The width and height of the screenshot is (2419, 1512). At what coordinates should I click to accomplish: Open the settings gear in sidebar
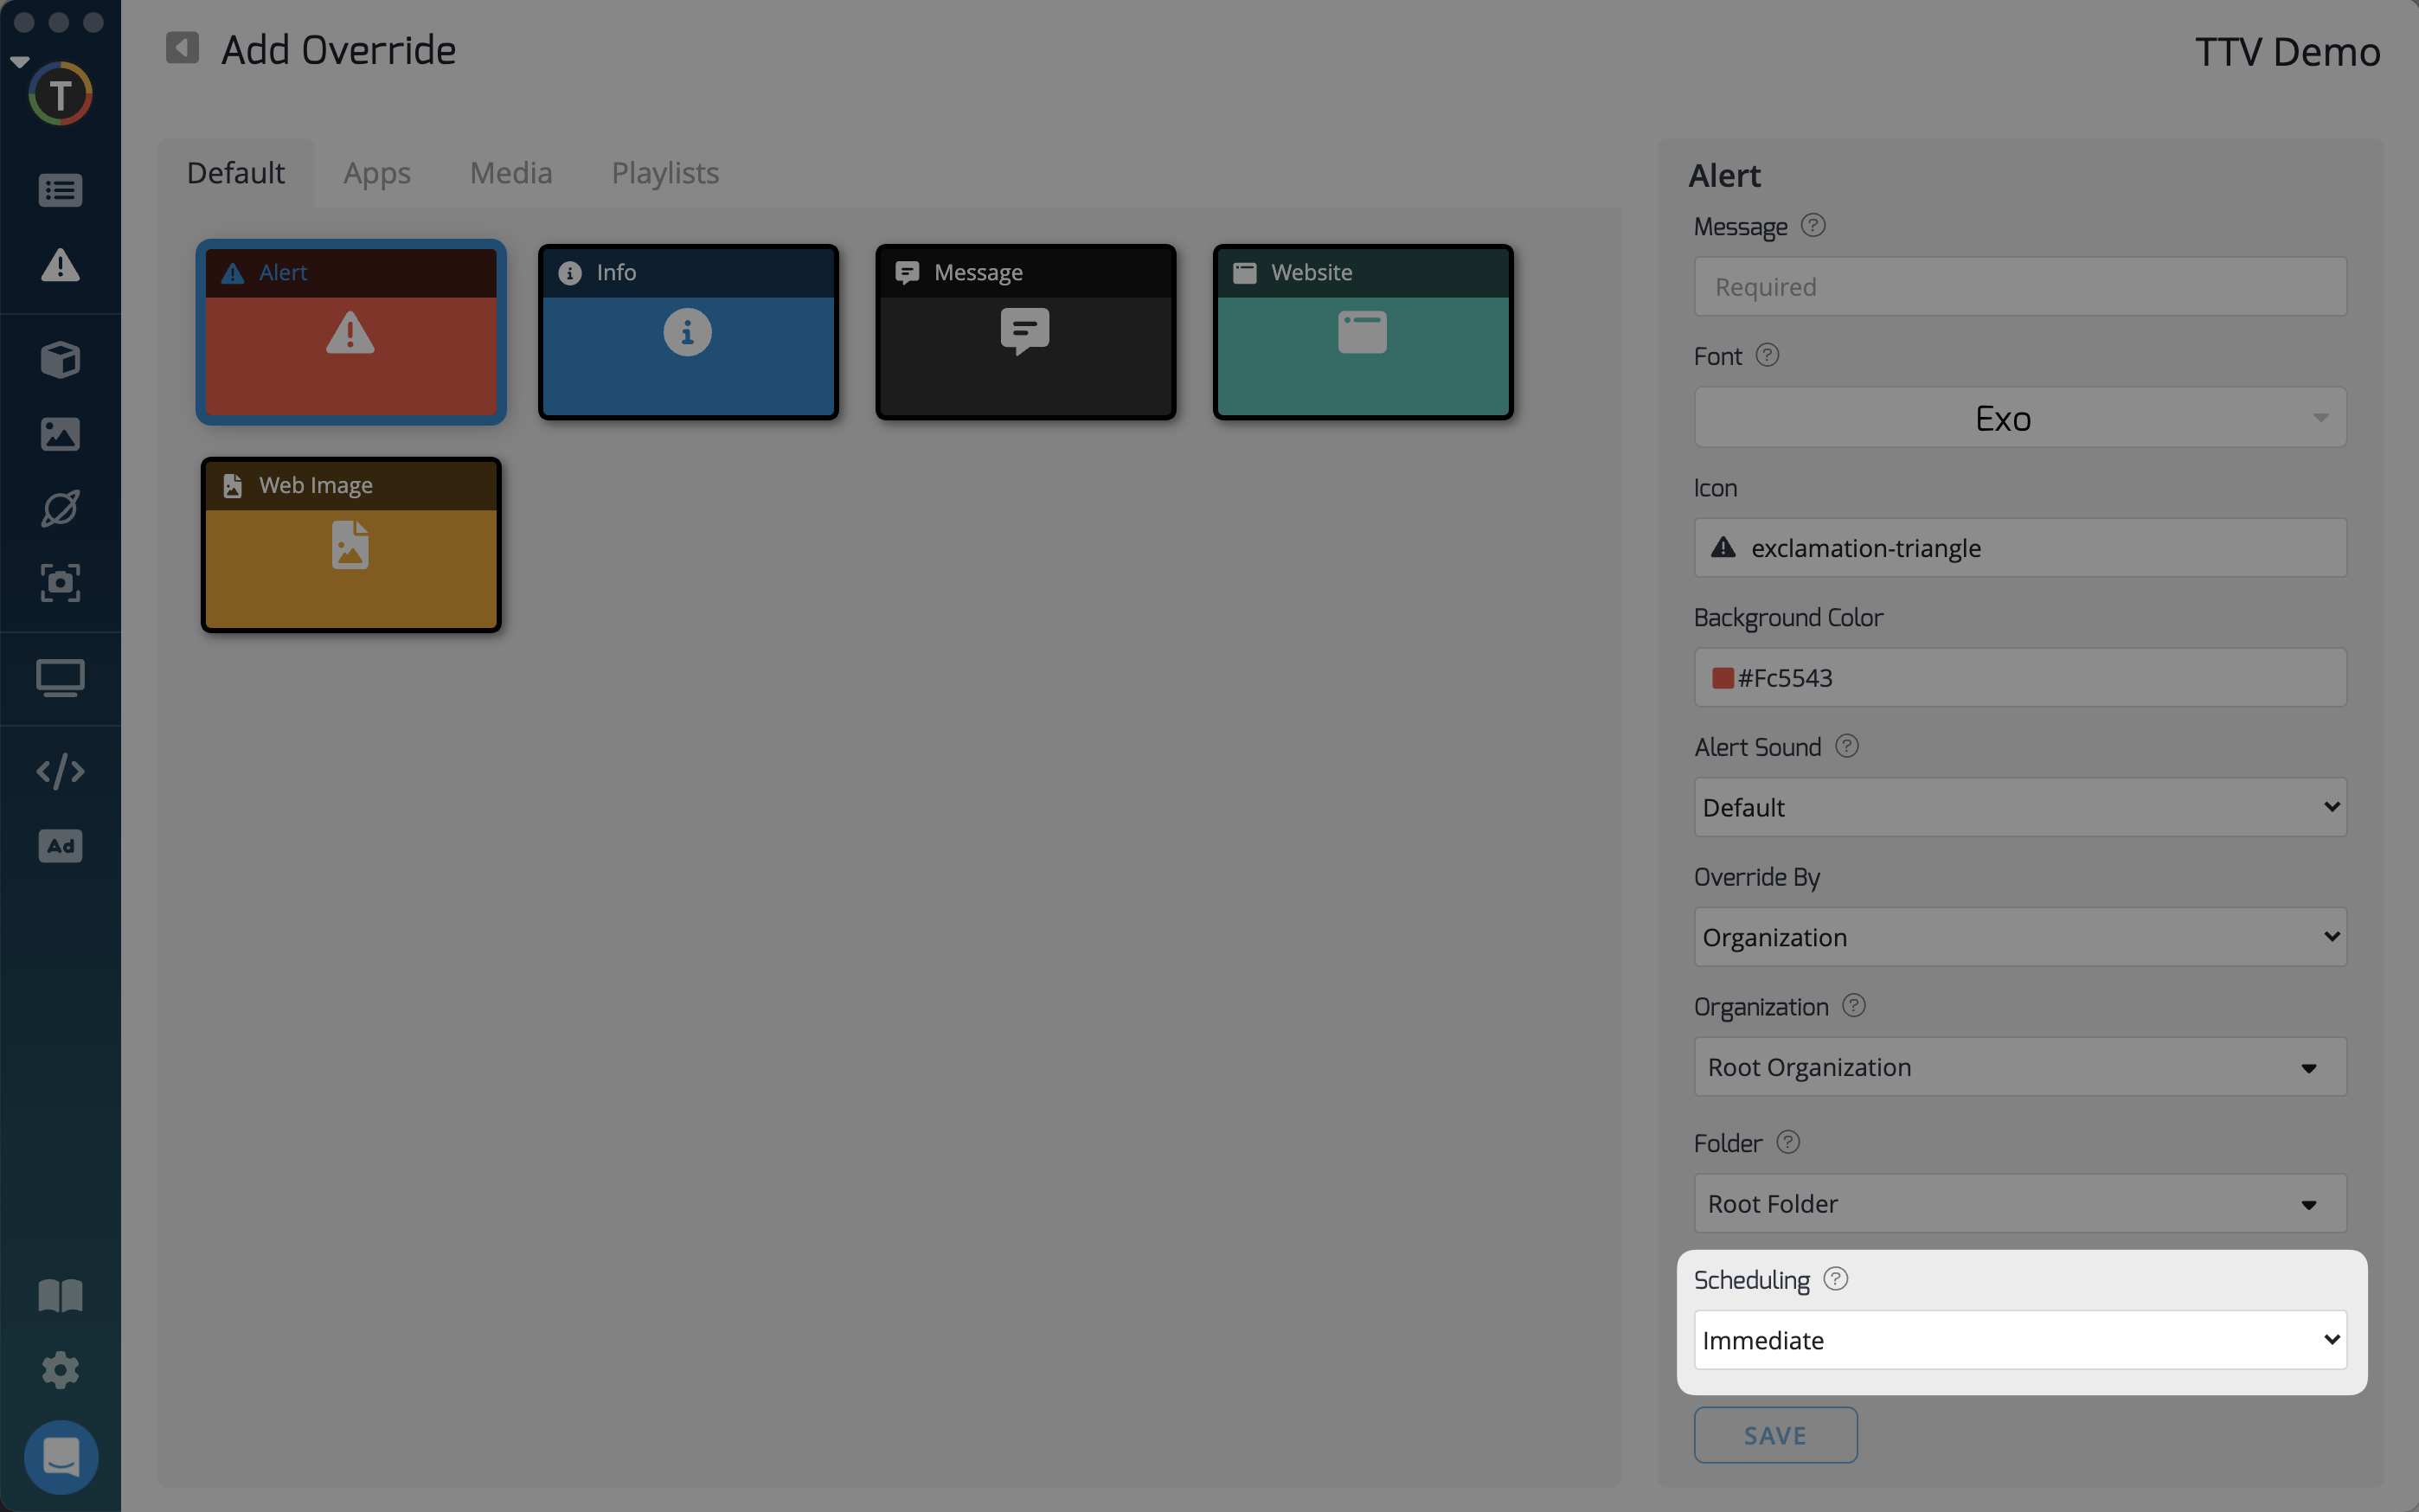pyautogui.click(x=60, y=1370)
